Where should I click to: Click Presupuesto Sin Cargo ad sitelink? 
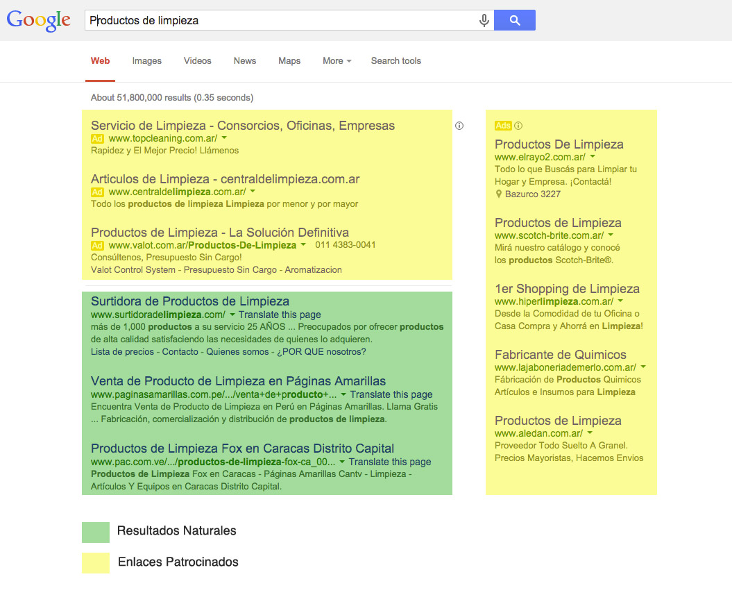tap(230, 269)
